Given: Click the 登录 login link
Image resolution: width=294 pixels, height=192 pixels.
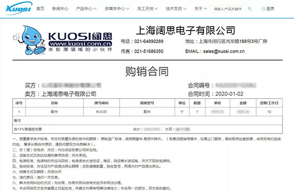Looking at the screenshot, I should tap(270, 9).
